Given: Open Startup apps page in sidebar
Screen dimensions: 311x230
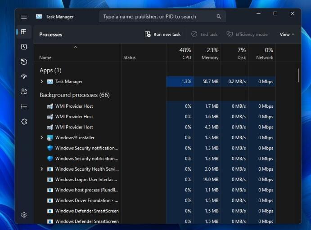Looking at the screenshot, I should [24, 77].
